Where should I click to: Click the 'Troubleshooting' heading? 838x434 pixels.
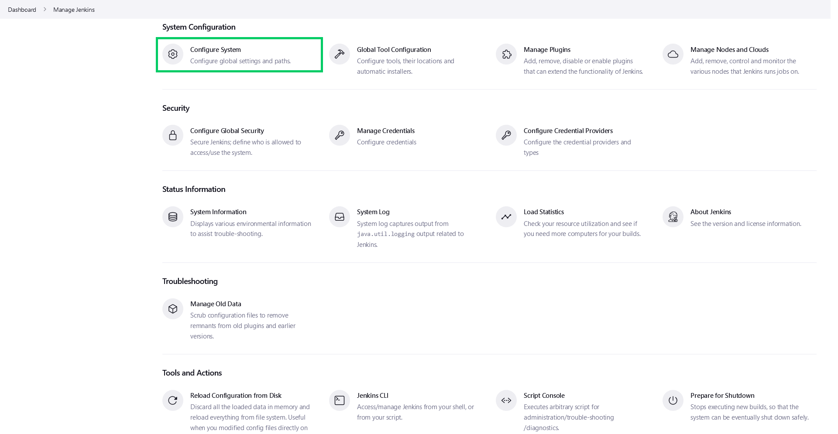click(190, 281)
